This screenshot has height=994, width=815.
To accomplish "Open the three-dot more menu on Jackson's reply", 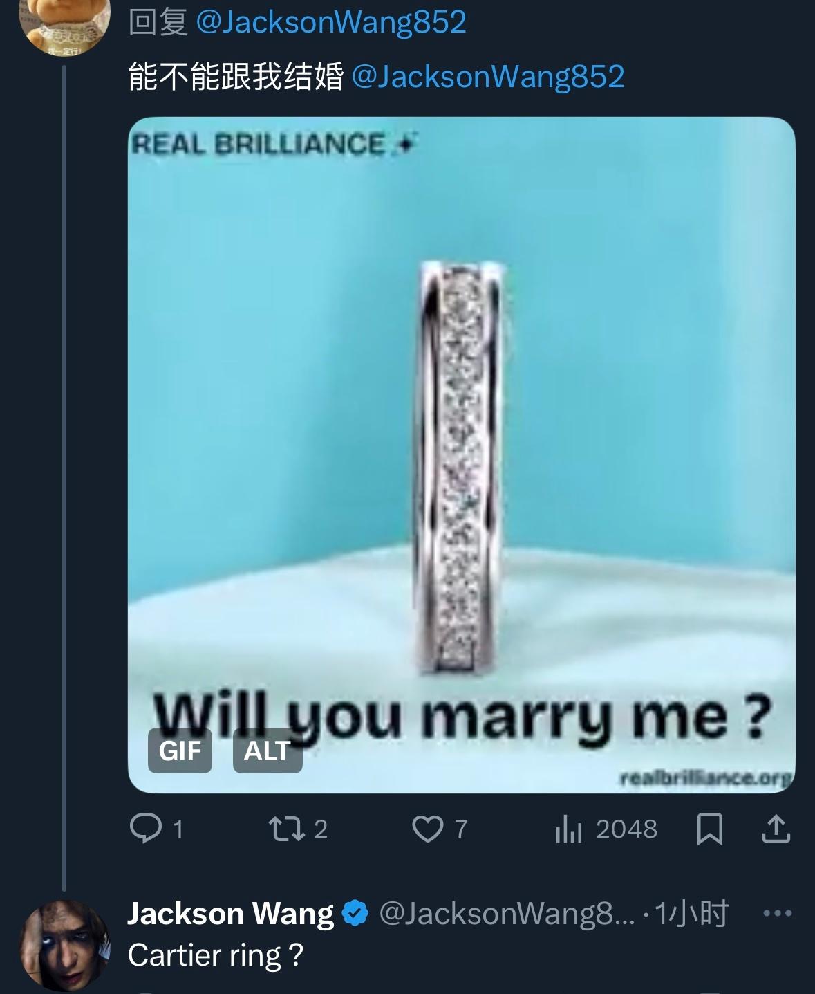I will [x=777, y=914].
